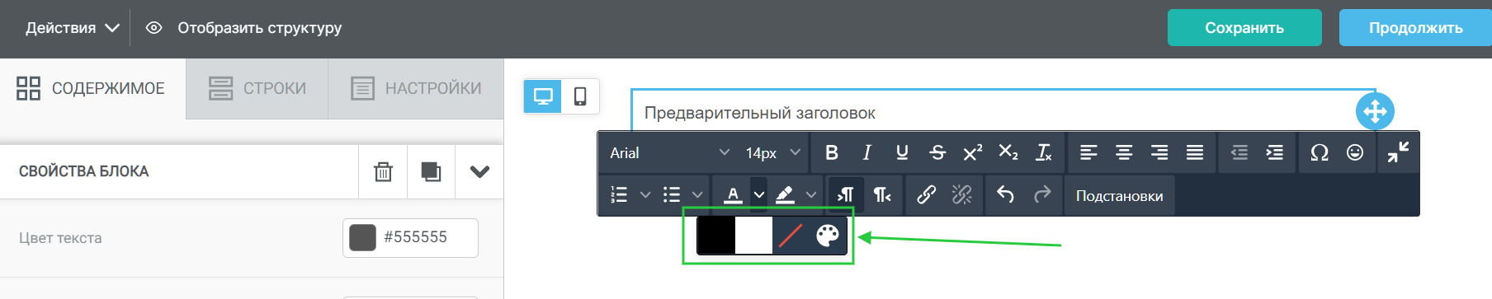Select the no-color red slash swatch
Image resolution: width=1492 pixels, height=299 pixels.
point(791,236)
